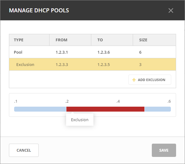
Task: Click the Exclusion size value 3
Action: point(140,65)
